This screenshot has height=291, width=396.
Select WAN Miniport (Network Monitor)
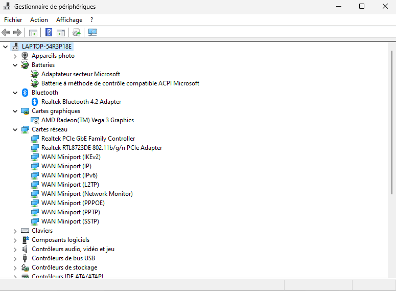tap(87, 194)
